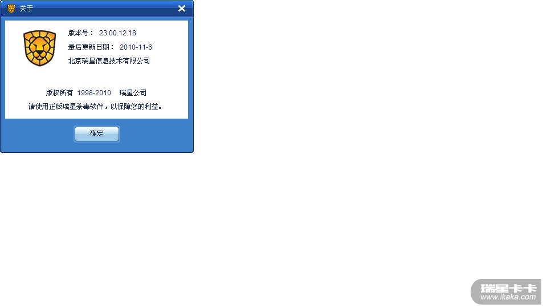Click the 确定 button
The width and height of the screenshot is (547, 308).
tap(97, 133)
